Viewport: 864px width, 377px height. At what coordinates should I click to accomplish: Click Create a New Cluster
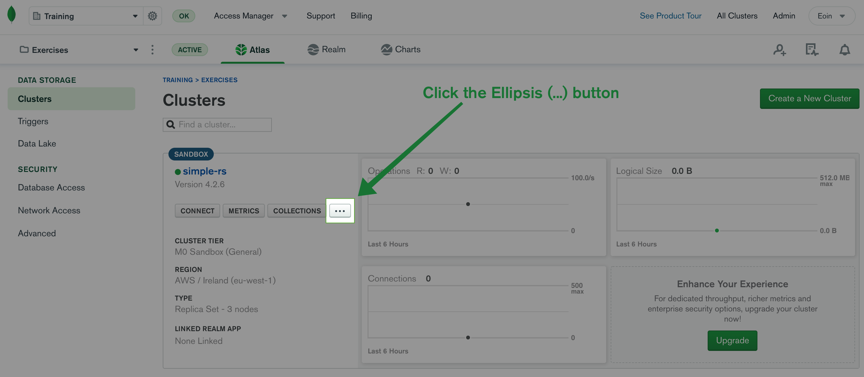click(x=809, y=98)
